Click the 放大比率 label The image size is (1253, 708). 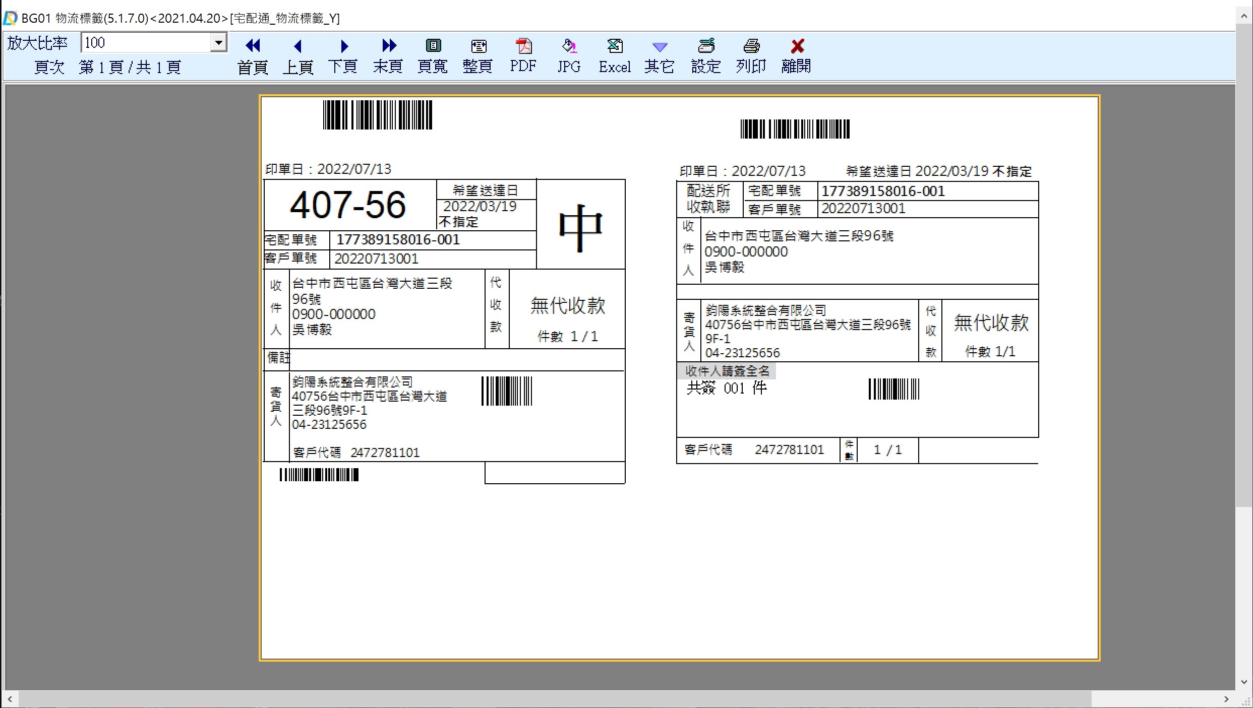37,43
